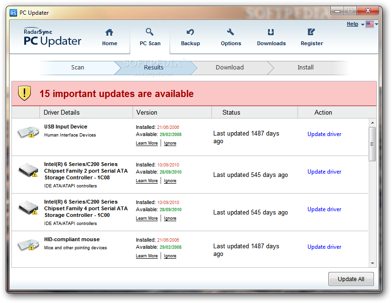The image size is (392, 303).
Task: Update driver for 4 port Serial ATA controller
Action: point(324,209)
